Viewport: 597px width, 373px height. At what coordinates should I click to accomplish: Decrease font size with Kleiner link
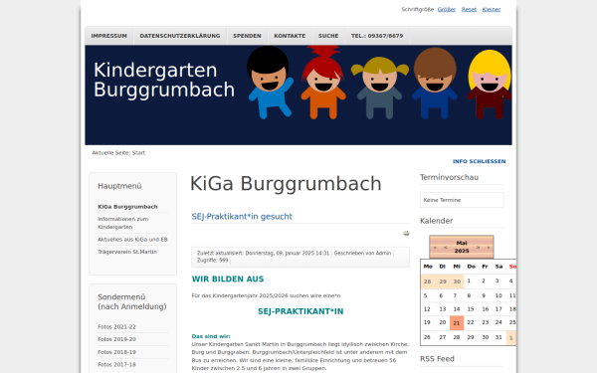(492, 10)
